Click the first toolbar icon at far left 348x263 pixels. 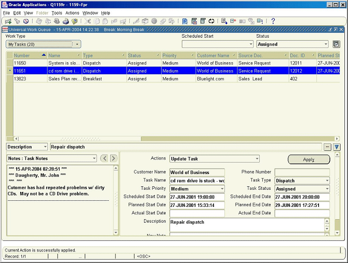[8, 21]
